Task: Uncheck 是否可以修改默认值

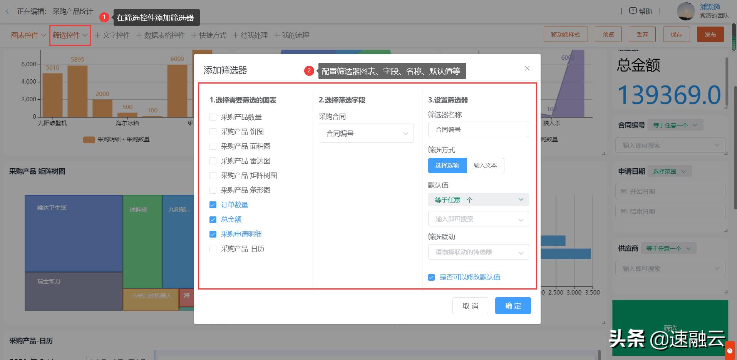Action: point(431,277)
